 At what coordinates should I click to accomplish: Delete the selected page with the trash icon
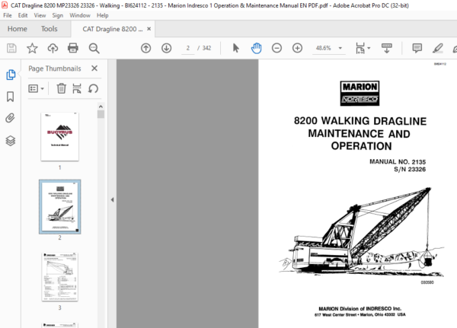point(61,88)
